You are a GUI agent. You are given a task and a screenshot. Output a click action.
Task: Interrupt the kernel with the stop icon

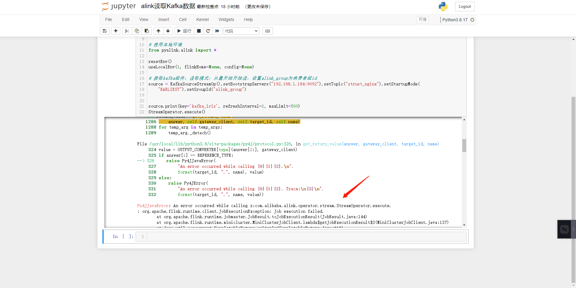(199, 31)
